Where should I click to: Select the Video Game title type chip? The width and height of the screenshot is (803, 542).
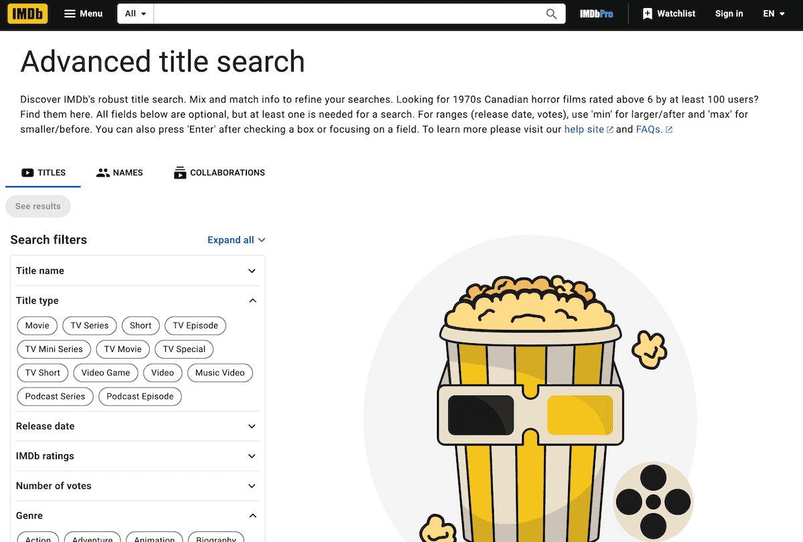point(106,373)
